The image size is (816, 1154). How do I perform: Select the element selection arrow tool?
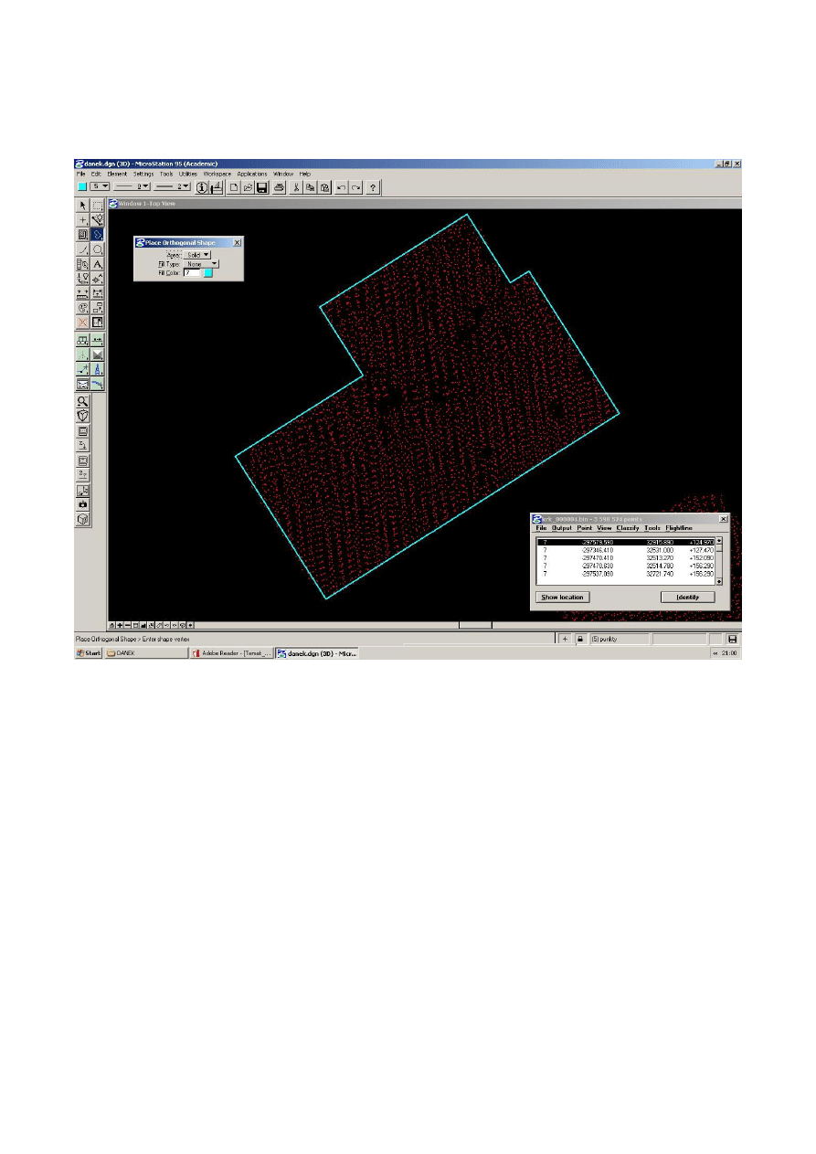point(82,206)
